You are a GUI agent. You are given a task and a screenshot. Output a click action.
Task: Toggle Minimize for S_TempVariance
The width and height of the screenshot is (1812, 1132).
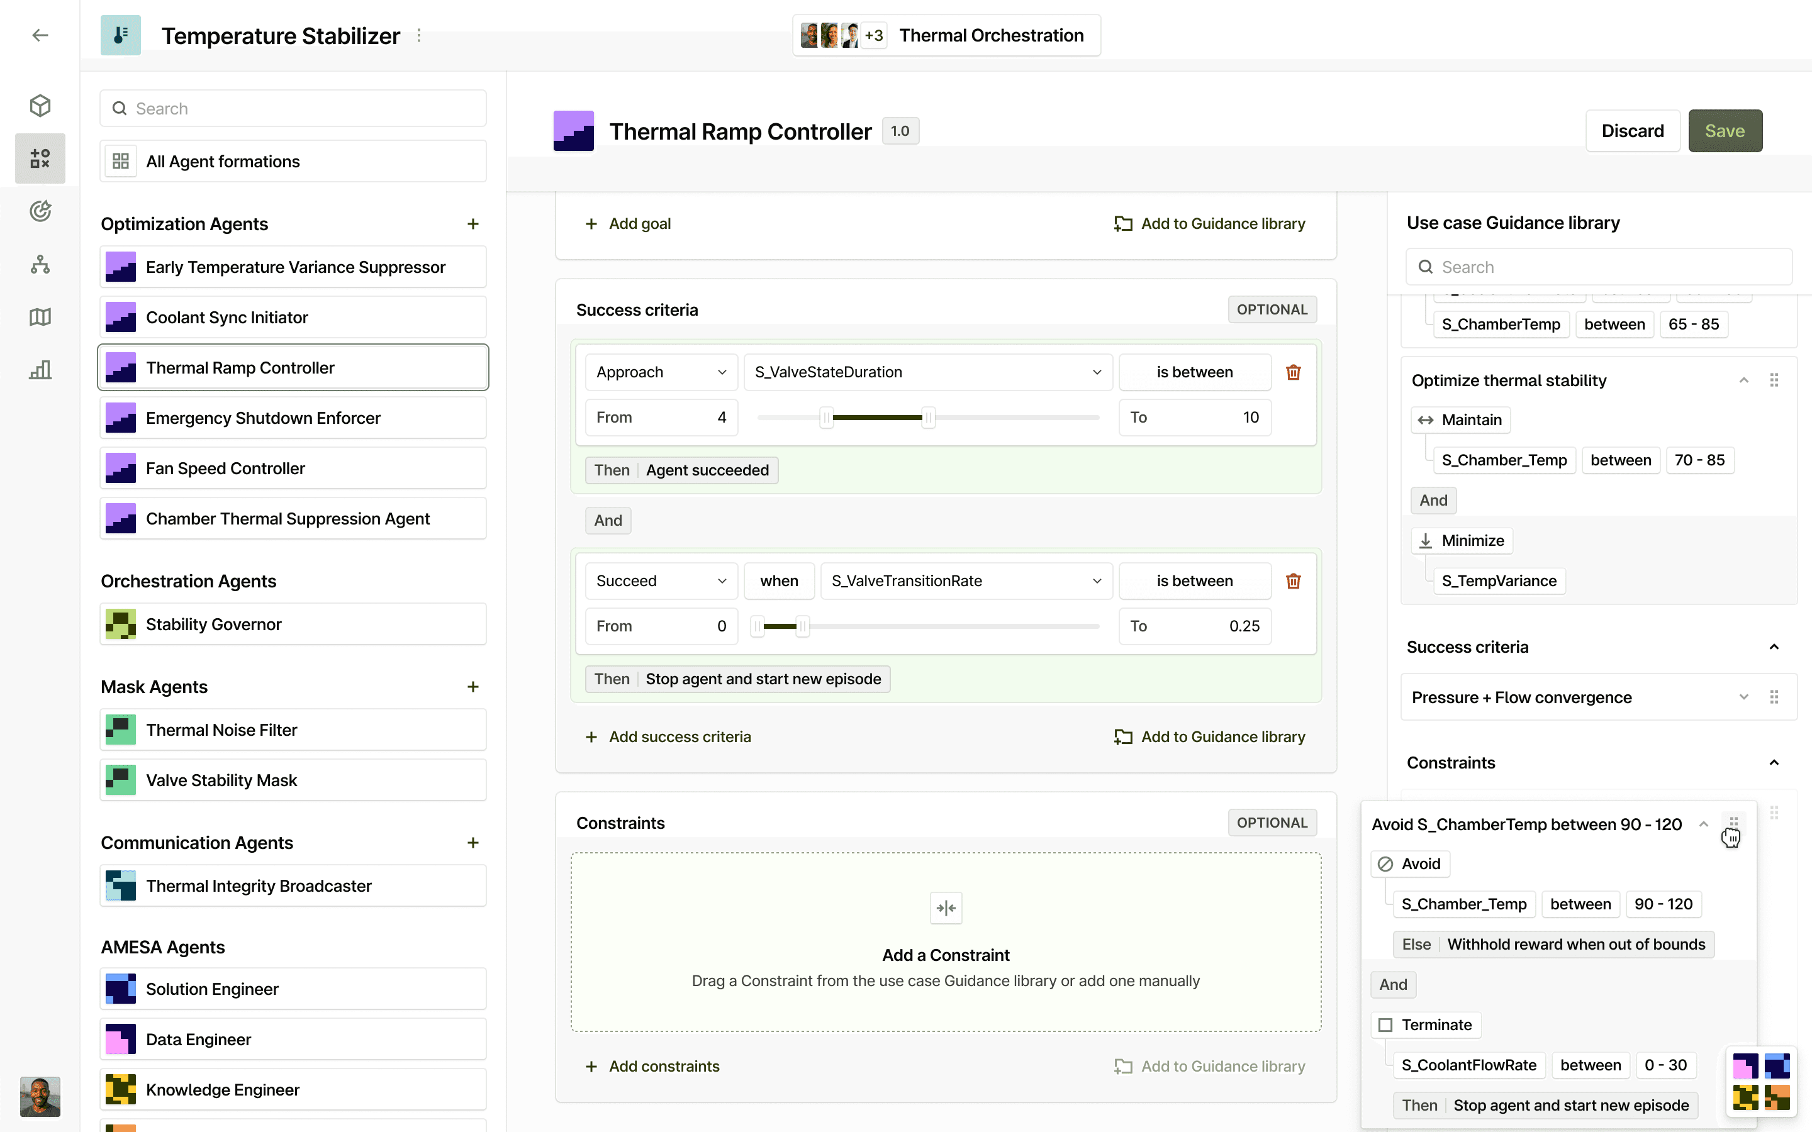coord(1462,540)
